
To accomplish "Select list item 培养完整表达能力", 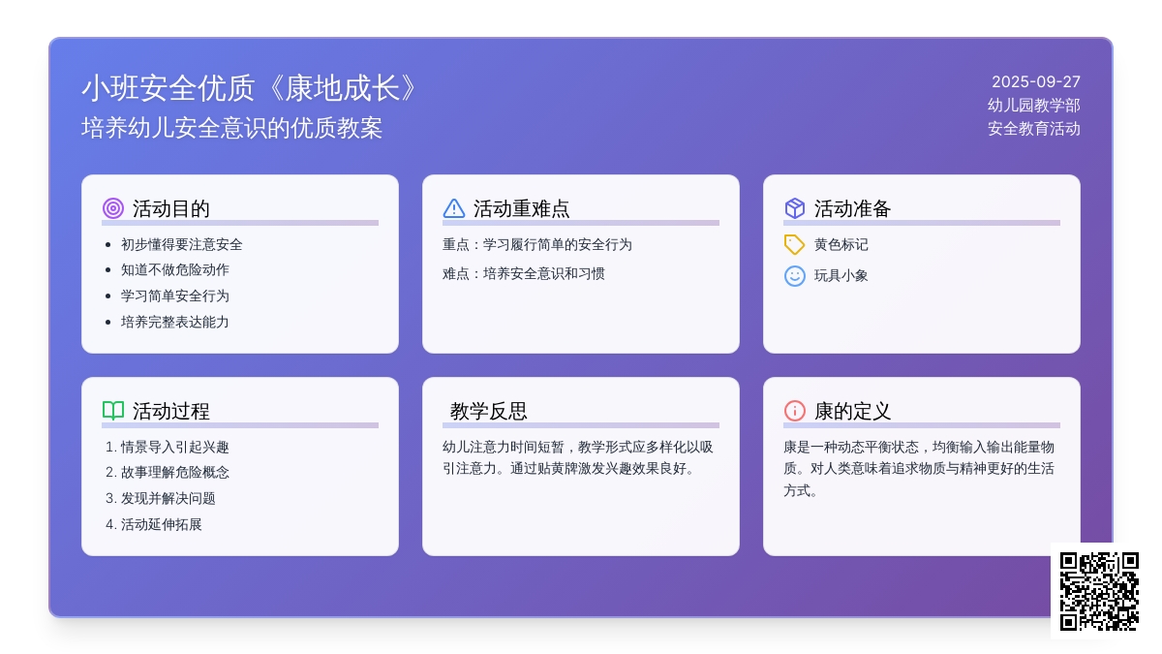I will (175, 323).
